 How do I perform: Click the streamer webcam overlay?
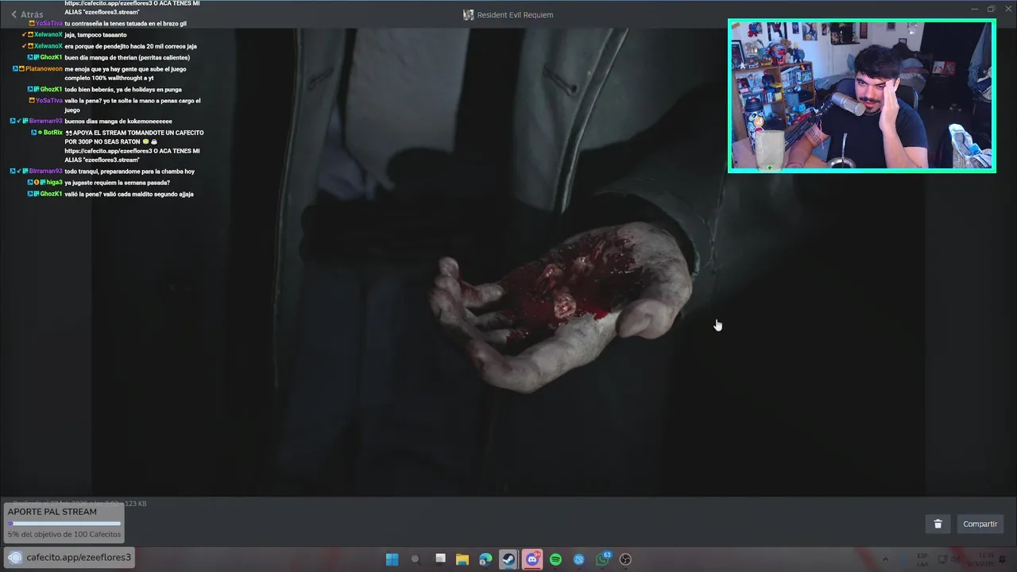pos(862,95)
